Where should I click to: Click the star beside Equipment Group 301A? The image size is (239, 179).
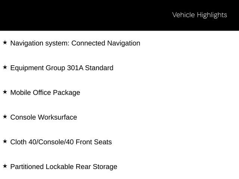click(x=5, y=67)
